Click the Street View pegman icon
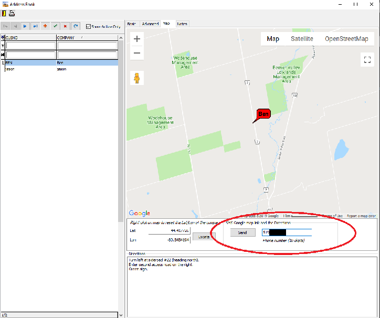 (x=137, y=78)
